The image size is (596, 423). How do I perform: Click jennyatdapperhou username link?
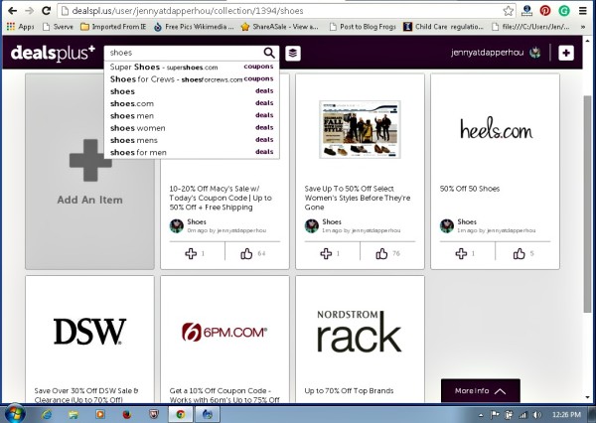[x=488, y=53]
